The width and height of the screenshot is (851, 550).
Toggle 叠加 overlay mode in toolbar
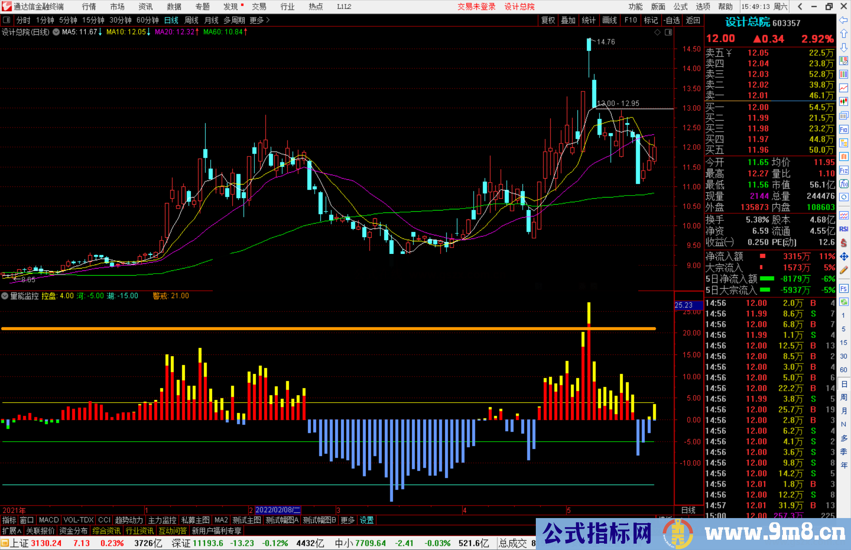coord(569,20)
